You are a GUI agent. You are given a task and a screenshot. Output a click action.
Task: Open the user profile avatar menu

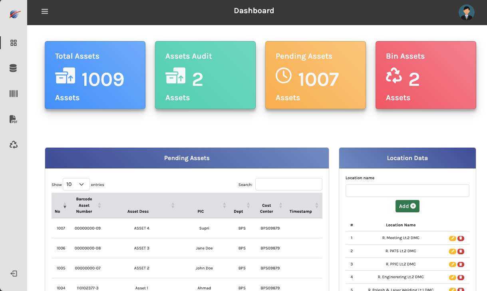click(467, 12)
